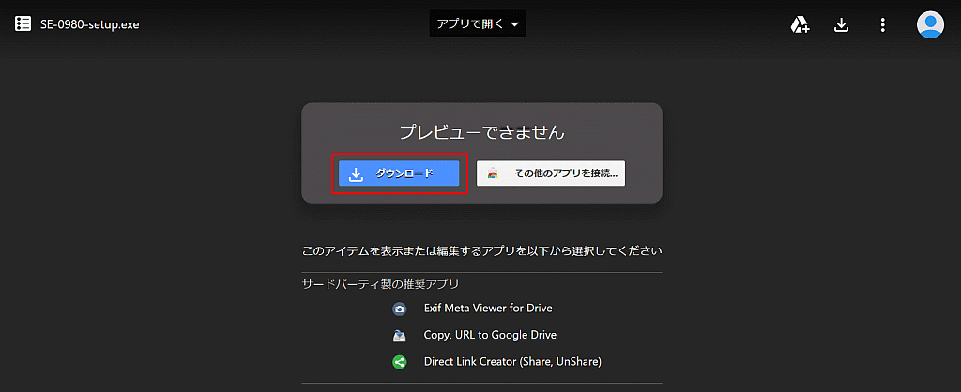Click the arrow next to アプリで開く

(515, 24)
